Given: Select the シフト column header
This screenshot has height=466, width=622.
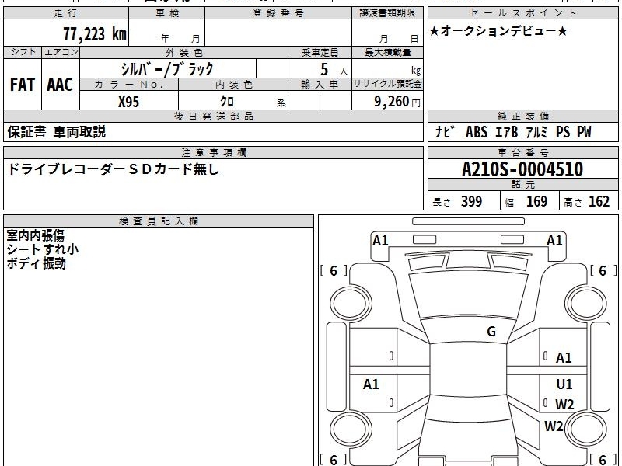Looking at the screenshot, I should coord(23,52).
